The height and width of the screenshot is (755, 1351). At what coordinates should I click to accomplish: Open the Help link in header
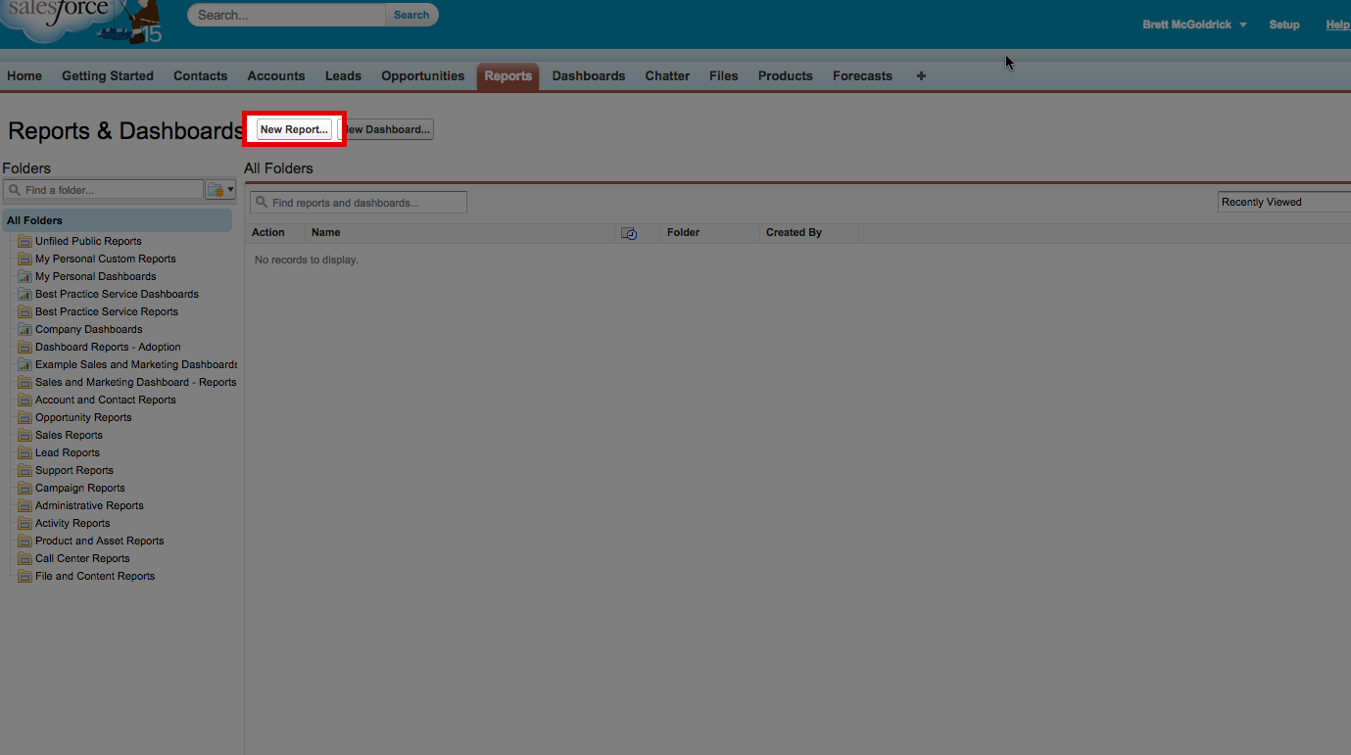pos(1338,24)
